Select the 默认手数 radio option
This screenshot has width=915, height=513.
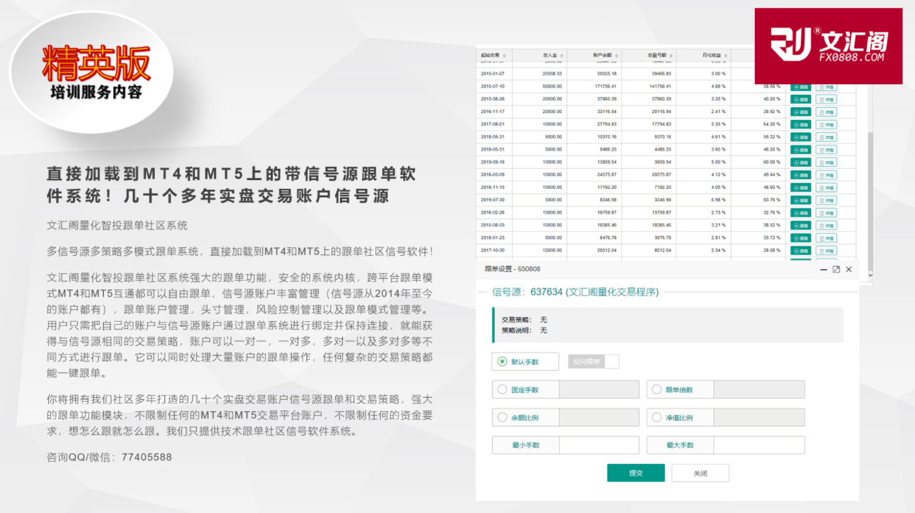click(x=502, y=362)
